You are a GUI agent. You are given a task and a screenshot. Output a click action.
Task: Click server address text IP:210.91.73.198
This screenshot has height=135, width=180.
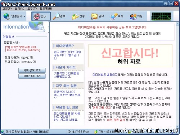(x=23, y=50)
